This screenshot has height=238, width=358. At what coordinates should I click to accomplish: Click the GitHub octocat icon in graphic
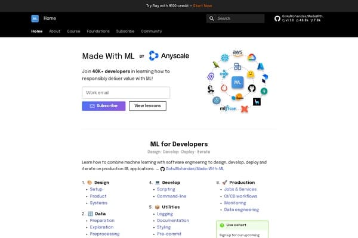coord(252,88)
